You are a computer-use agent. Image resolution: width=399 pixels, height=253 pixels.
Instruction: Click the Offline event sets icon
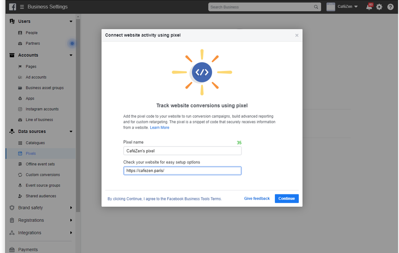20,164
